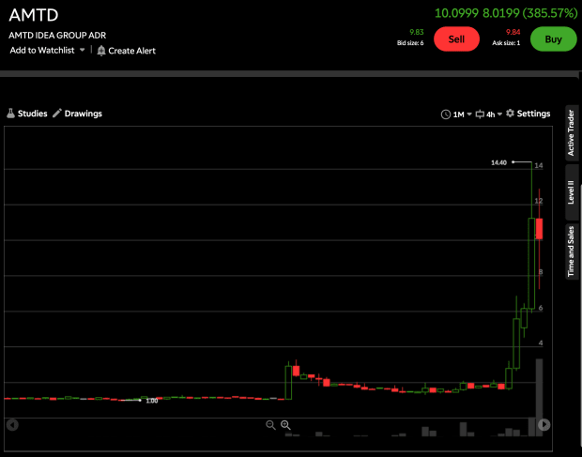Image resolution: width=582 pixels, height=457 pixels.
Task: Click the candle interval icon beside 4h
Action: tap(480, 114)
